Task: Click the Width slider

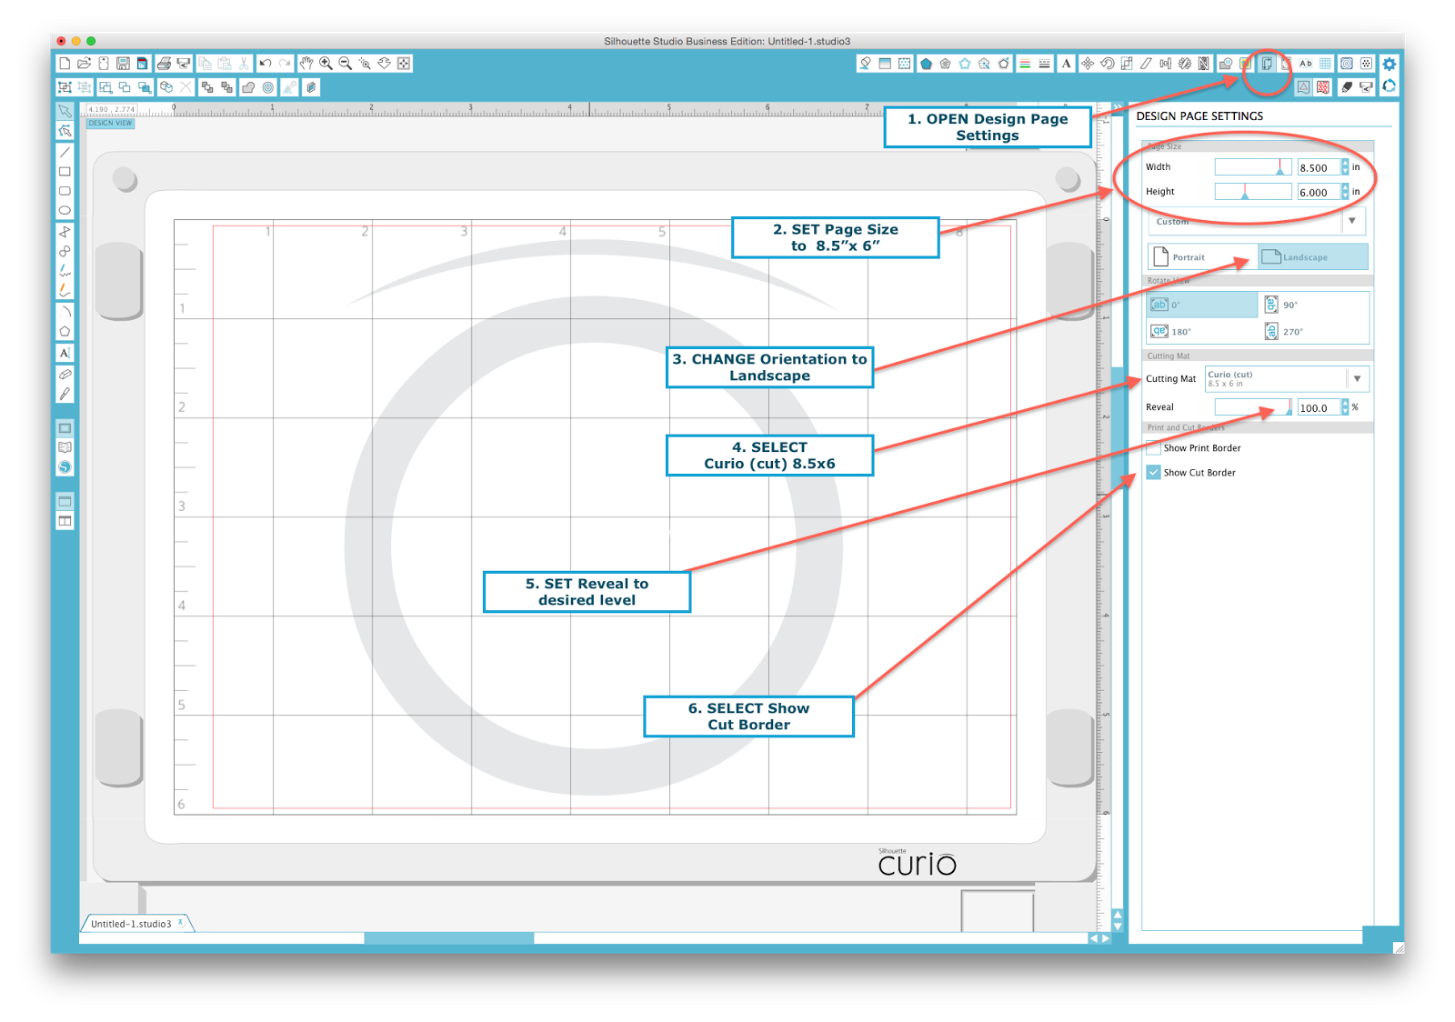Action: pos(1253,167)
